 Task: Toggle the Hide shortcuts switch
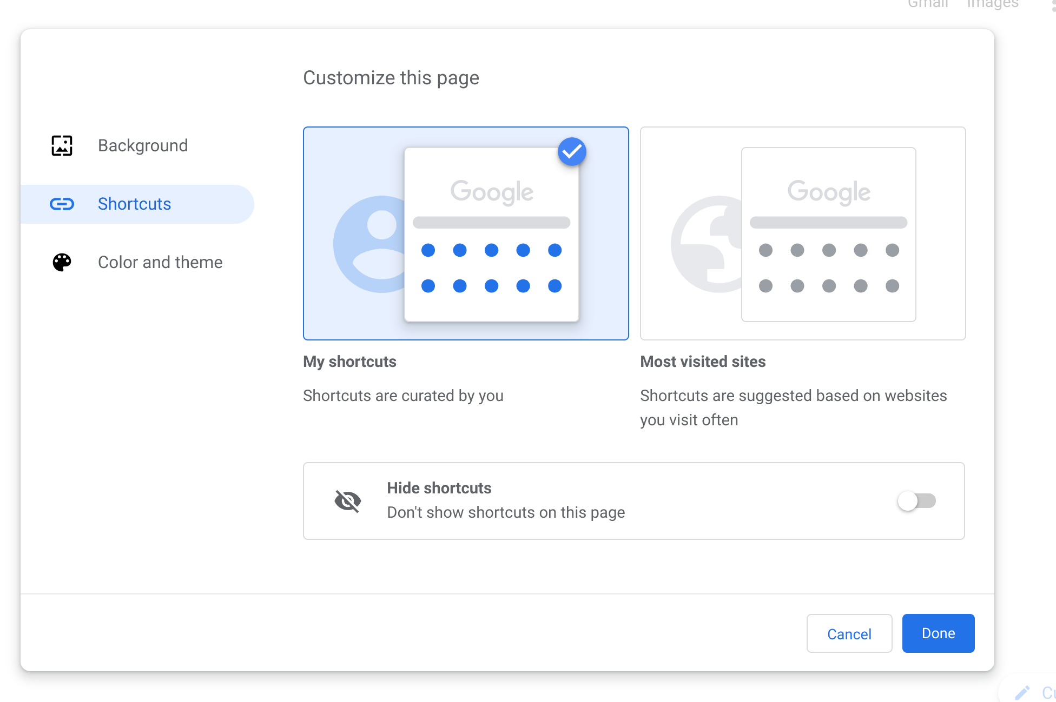point(916,501)
